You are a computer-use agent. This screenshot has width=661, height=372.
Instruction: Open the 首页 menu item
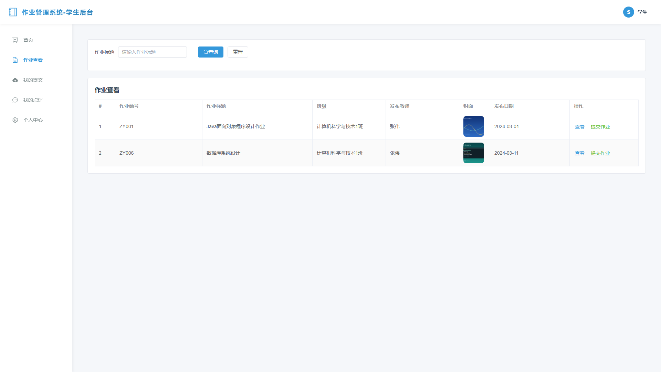[x=36, y=40]
